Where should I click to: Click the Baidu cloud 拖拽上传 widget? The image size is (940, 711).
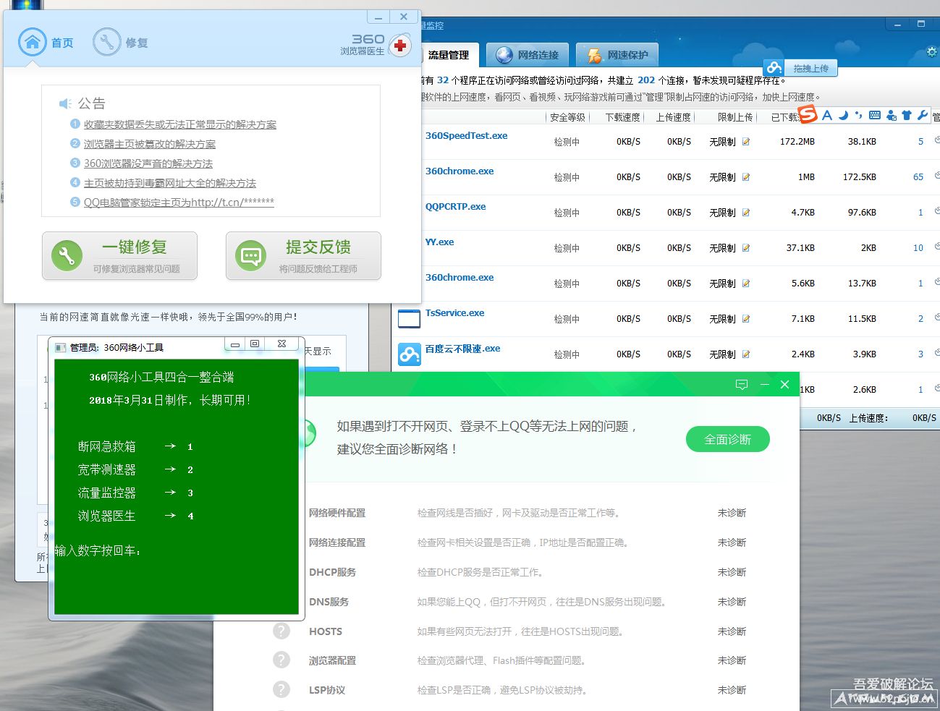tap(800, 68)
